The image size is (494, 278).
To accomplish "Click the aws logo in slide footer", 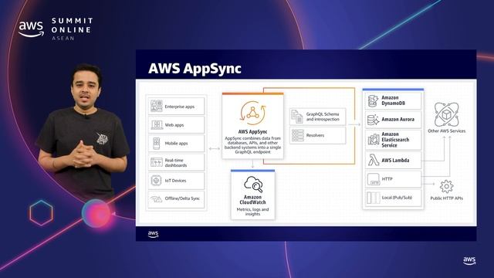I will [x=153, y=234].
